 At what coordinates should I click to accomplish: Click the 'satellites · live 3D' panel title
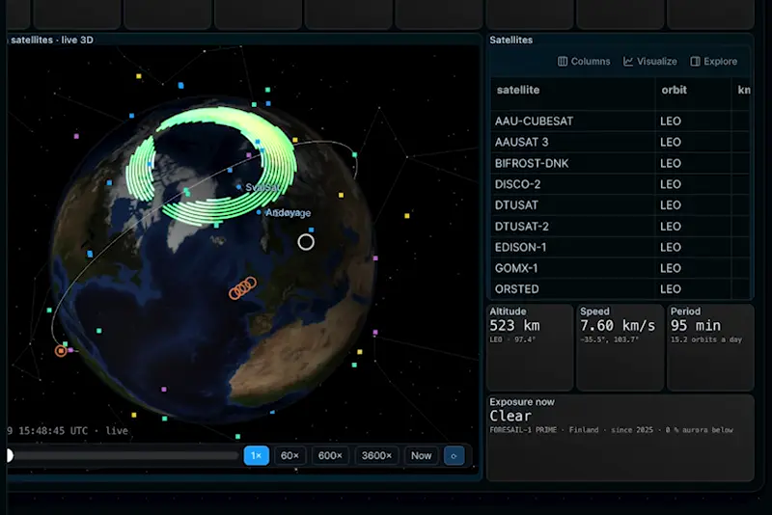(52, 41)
